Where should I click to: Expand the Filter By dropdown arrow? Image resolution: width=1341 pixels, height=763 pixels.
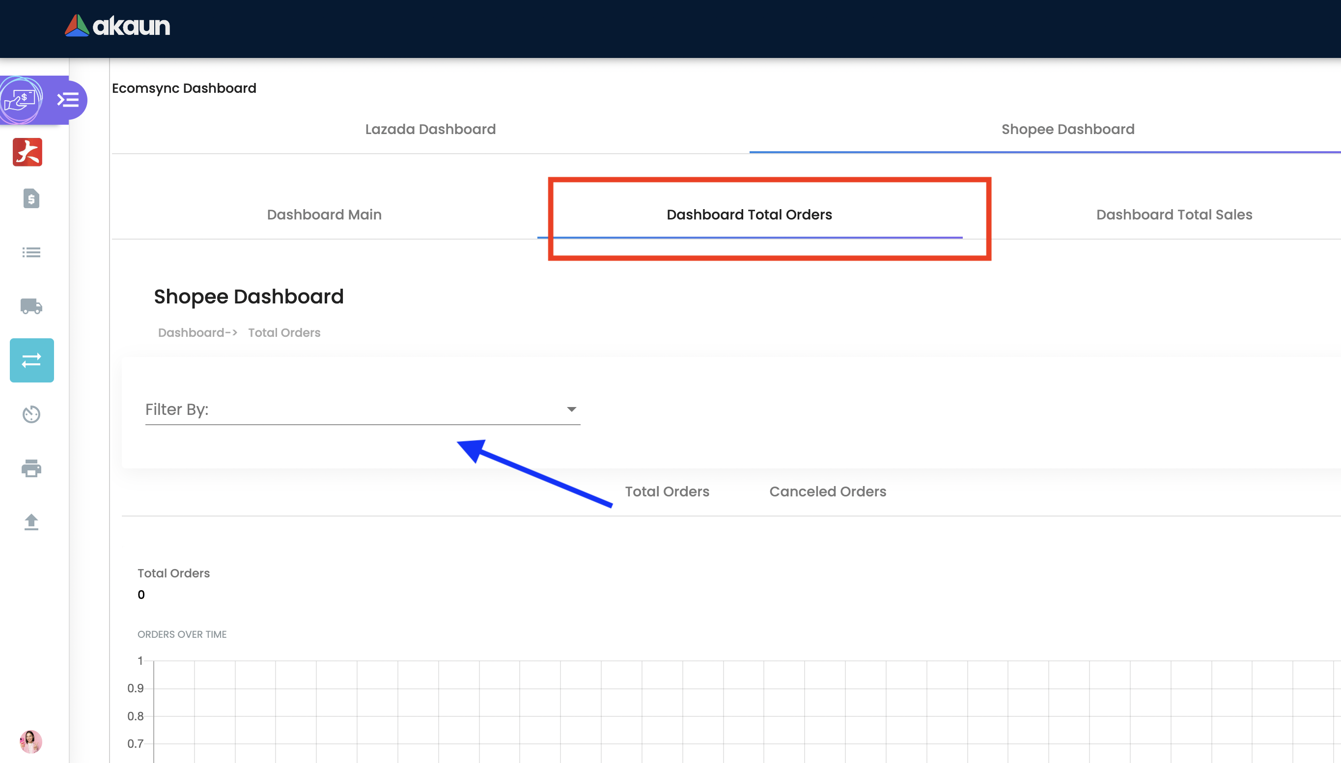pos(571,409)
